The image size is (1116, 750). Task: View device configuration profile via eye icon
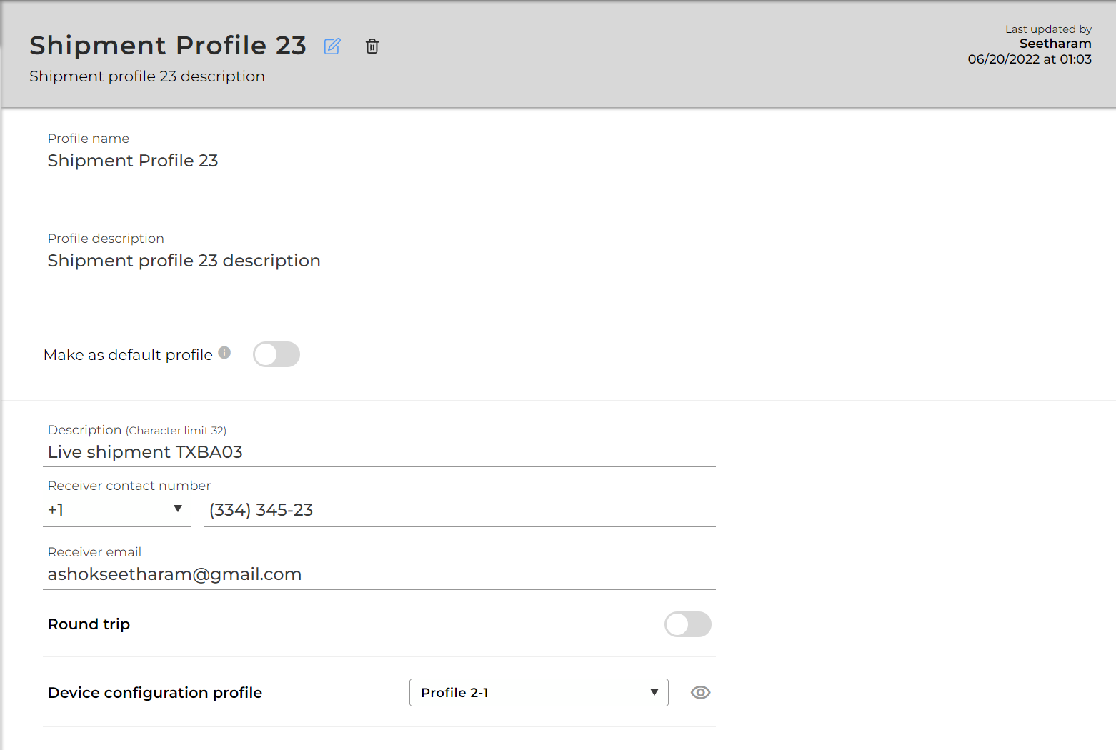pos(700,692)
